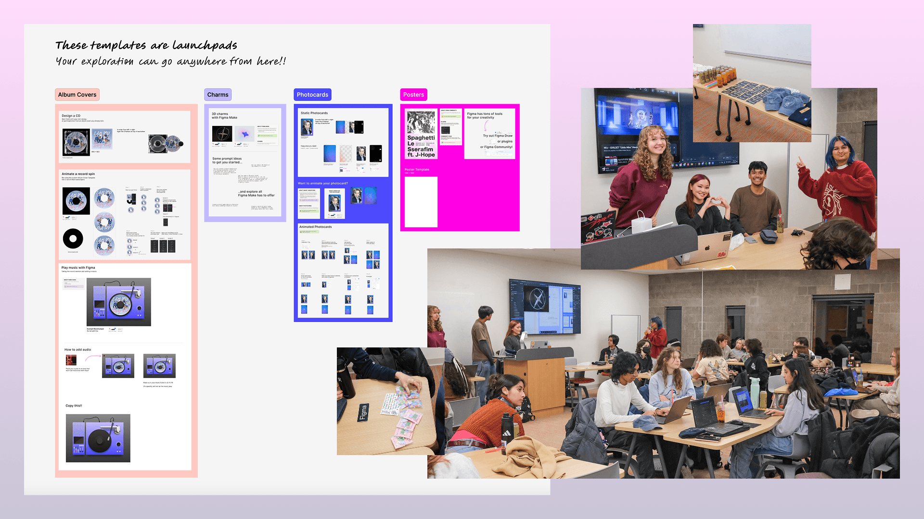Select the record player in Play music section
924x519 pixels.
pos(118,302)
